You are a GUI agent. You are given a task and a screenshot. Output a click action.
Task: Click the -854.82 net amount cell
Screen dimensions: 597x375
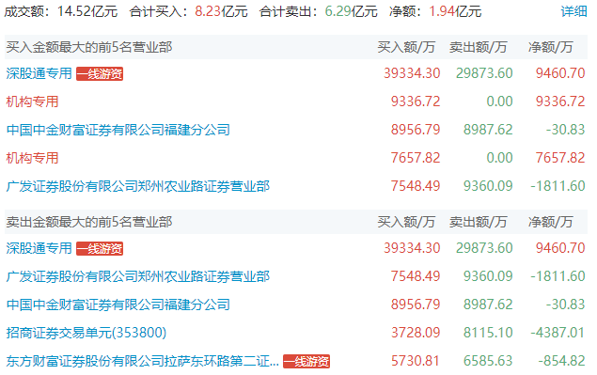tap(561, 361)
